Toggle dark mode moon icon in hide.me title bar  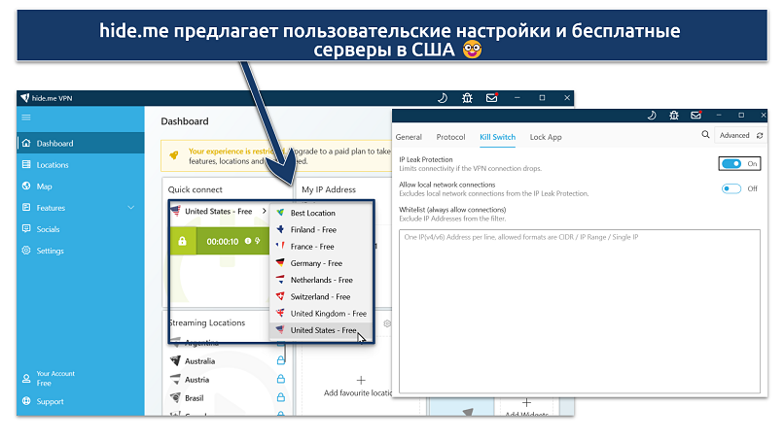(442, 98)
